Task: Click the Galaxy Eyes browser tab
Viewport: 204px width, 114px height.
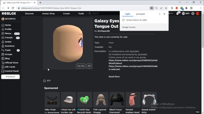Action: pyautogui.click(x=19, y=3)
